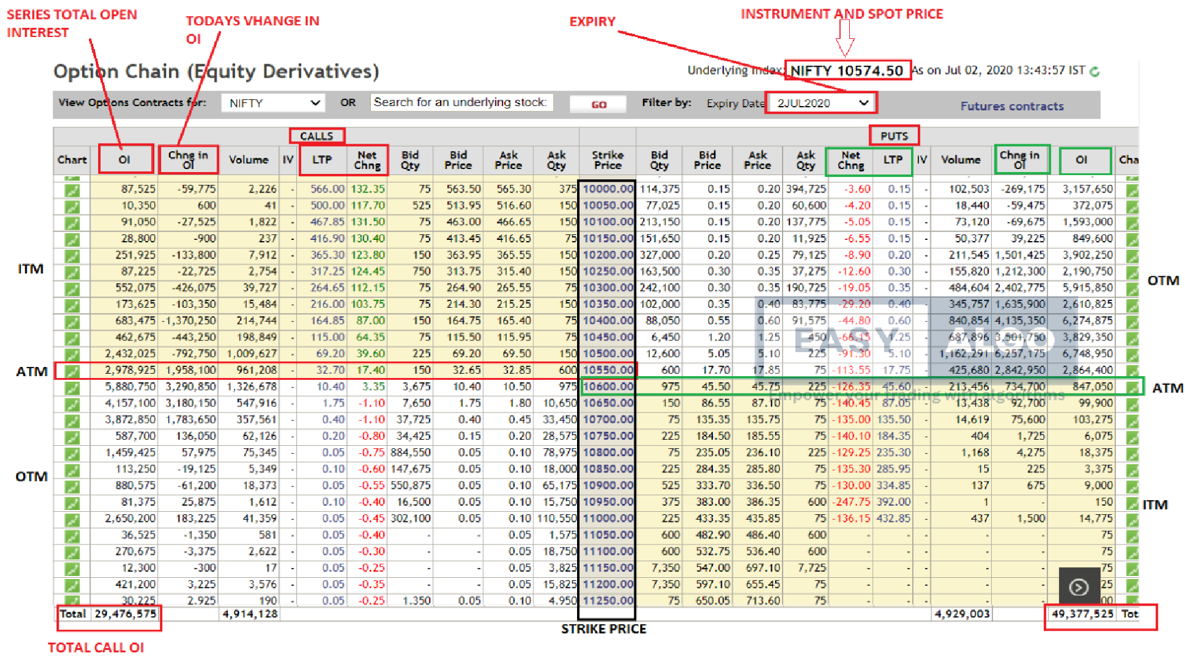The image size is (1185, 666).
Task: Open strike price 10000.00 link
Action: [x=608, y=189]
